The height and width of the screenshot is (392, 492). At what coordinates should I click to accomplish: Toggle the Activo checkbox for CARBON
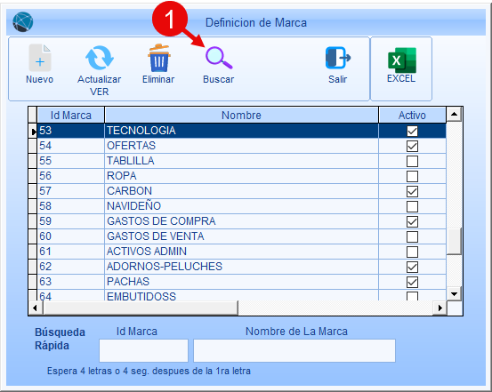pos(412,191)
